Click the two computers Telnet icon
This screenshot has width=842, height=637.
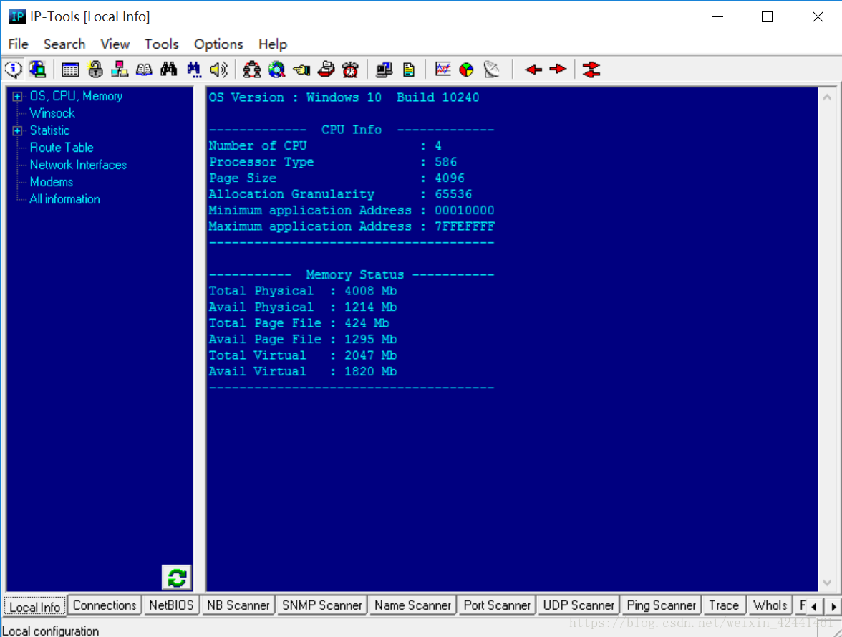click(384, 70)
